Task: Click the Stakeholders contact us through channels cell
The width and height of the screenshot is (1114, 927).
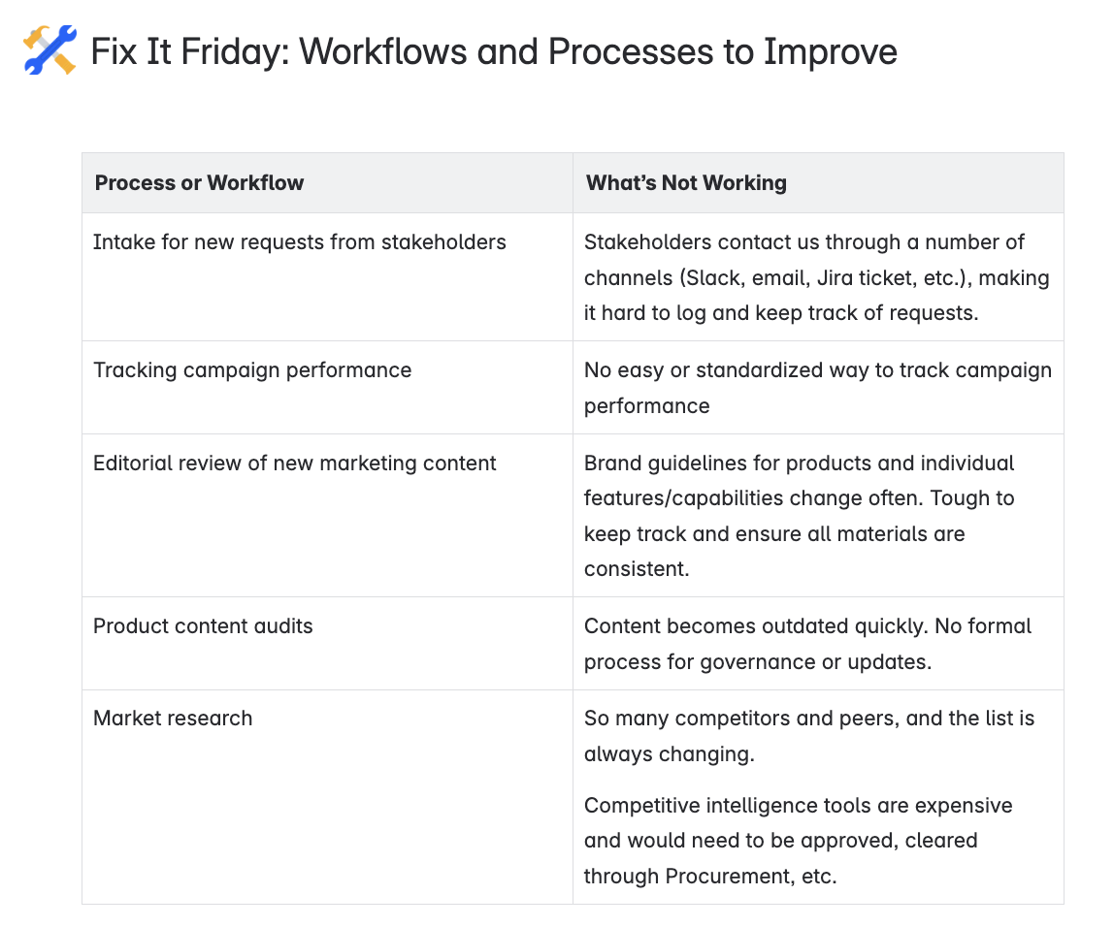Action: 818,276
